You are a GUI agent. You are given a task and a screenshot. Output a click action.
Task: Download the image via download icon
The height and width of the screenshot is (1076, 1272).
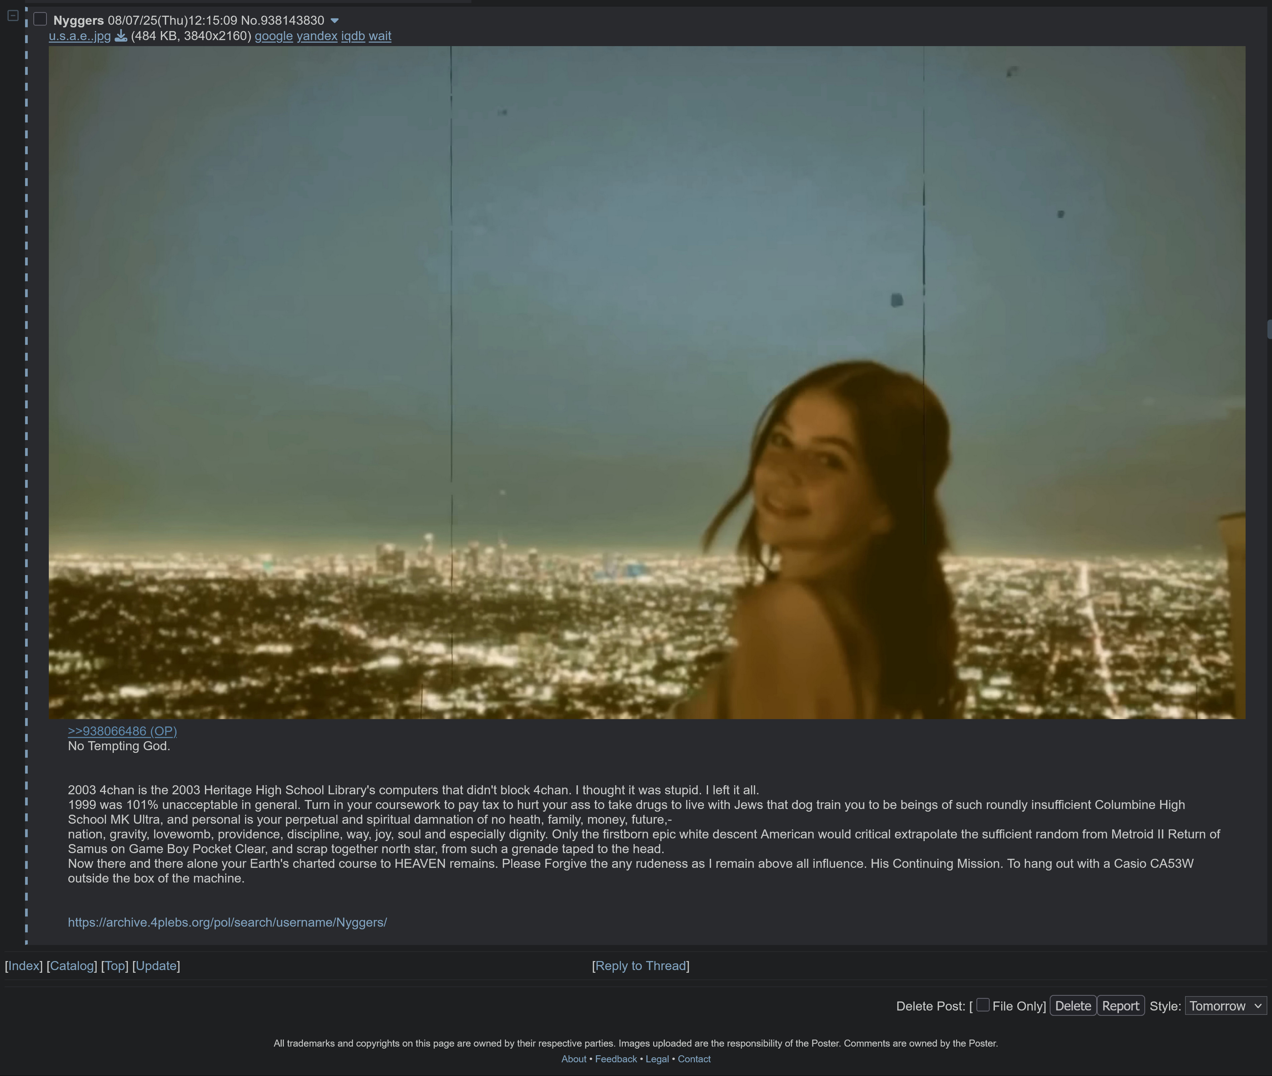pos(121,36)
